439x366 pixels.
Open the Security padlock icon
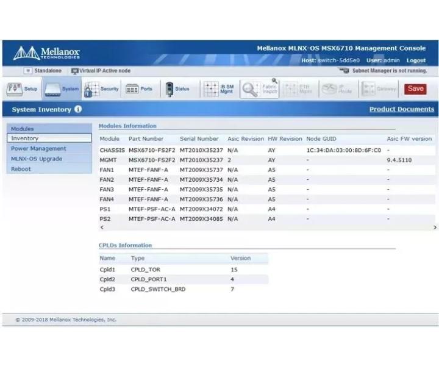[x=91, y=89]
